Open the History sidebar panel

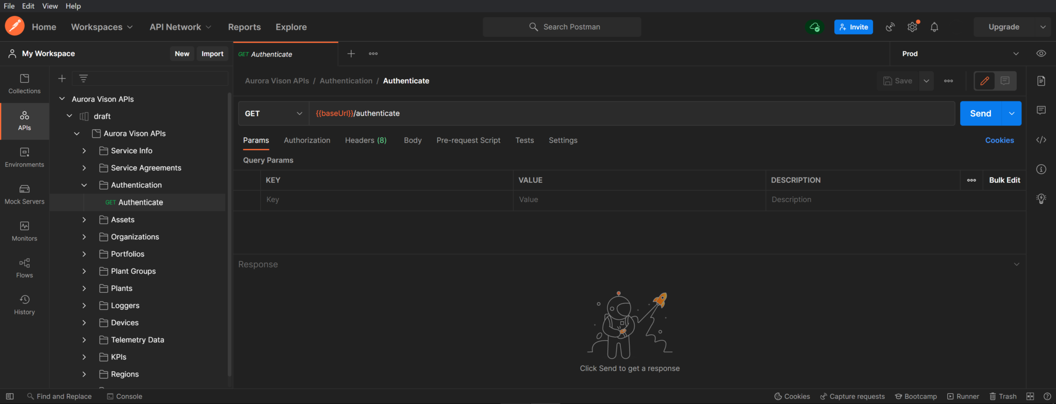click(x=24, y=305)
